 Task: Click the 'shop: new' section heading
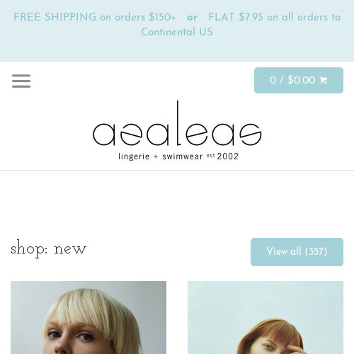pyautogui.click(x=49, y=249)
